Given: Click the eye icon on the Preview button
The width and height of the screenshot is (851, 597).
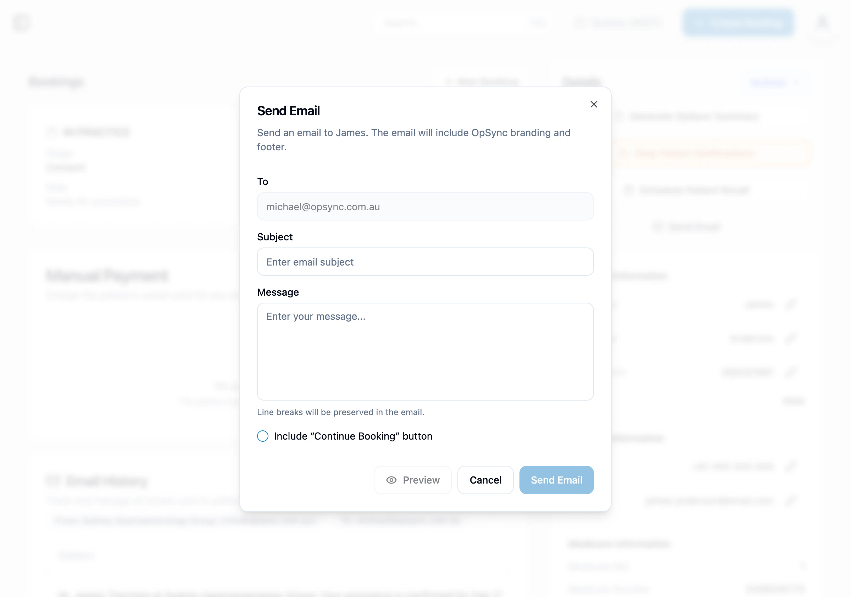Looking at the screenshot, I should (x=391, y=480).
